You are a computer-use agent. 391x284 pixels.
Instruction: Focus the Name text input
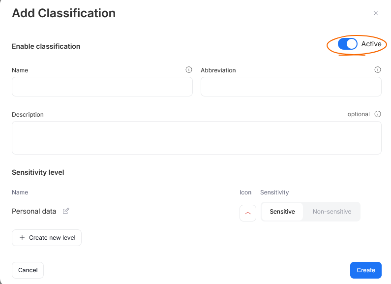102,87
